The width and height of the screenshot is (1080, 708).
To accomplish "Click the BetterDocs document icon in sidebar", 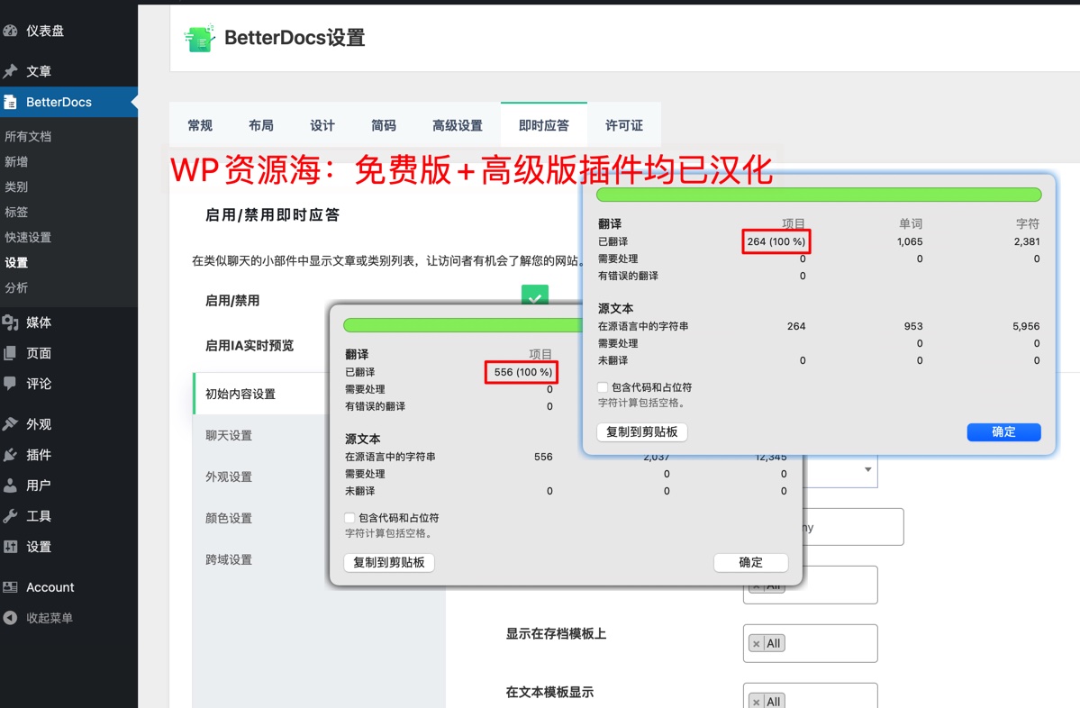I will 10,102.
